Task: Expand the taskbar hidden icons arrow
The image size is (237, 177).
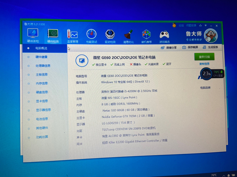Action: pos(224,175)
